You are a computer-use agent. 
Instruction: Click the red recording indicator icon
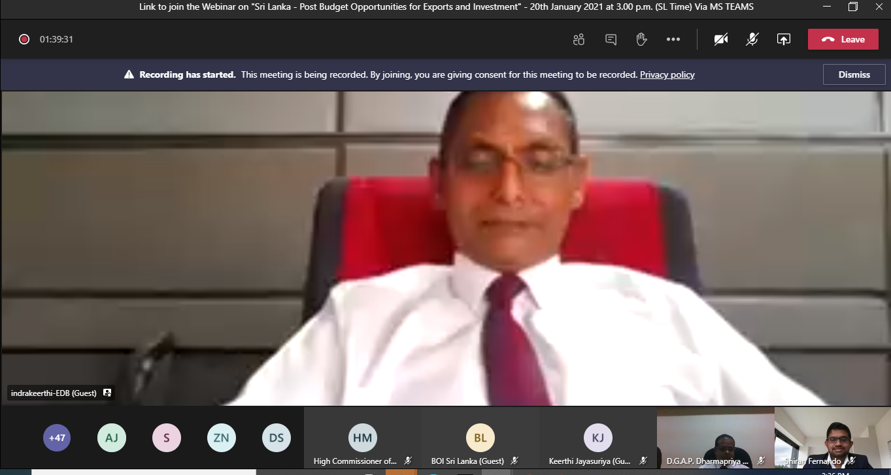(x=24, y=39)
